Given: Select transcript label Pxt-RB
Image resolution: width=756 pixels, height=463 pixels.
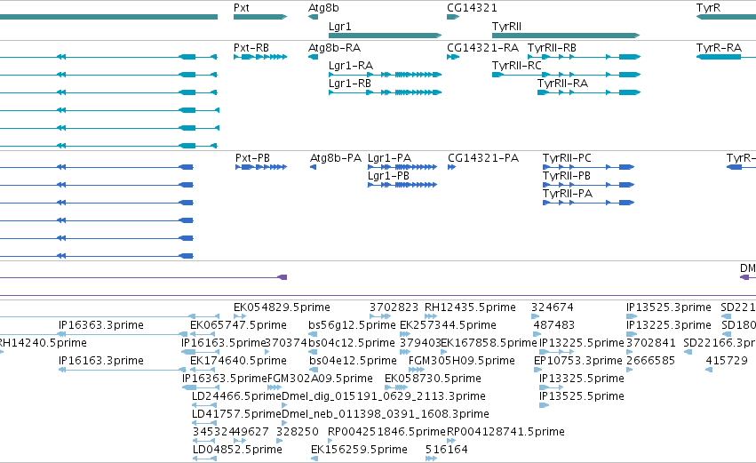Looking at the screenshot, I should [251, 48].
